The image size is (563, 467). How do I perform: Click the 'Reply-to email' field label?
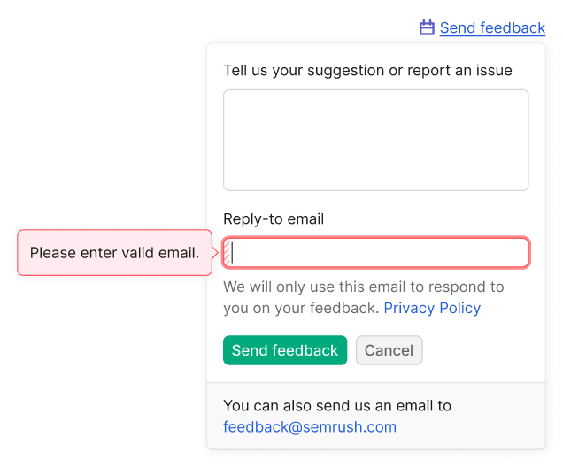click(274, 218)
